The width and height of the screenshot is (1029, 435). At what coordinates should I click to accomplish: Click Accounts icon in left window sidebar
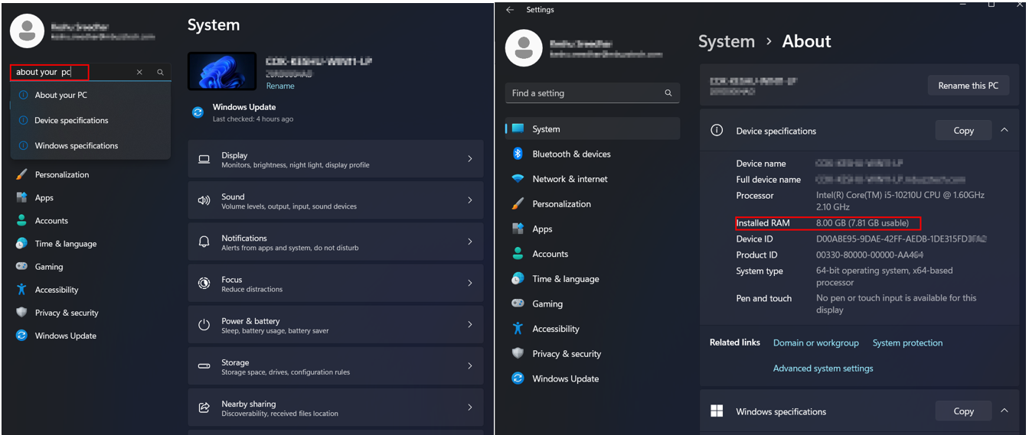point(21,220)
